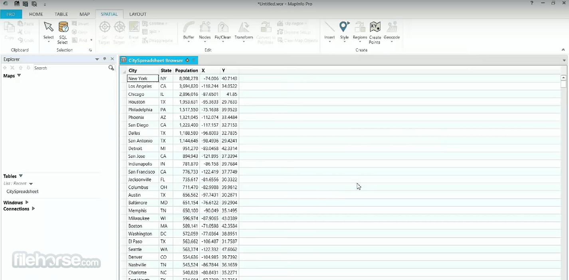Expand the Connections section
The width and height of the screenshot is (569, 280).
tap(33, 209)
